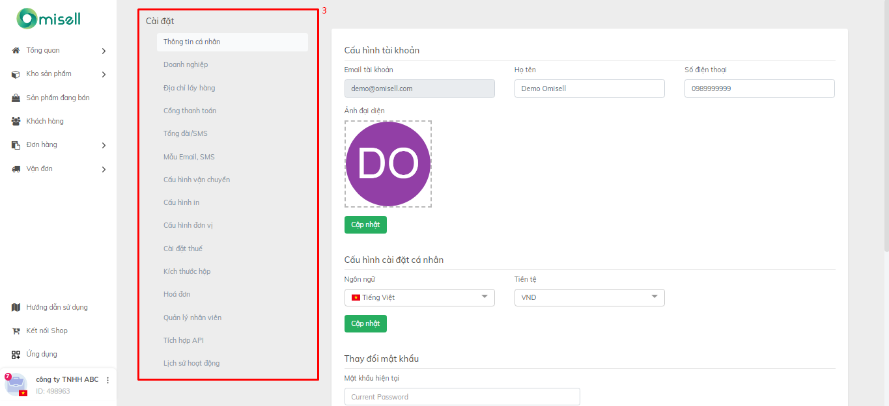889x406 pixels.
Task: Click the Omisell logo
Action: (49, 19)
